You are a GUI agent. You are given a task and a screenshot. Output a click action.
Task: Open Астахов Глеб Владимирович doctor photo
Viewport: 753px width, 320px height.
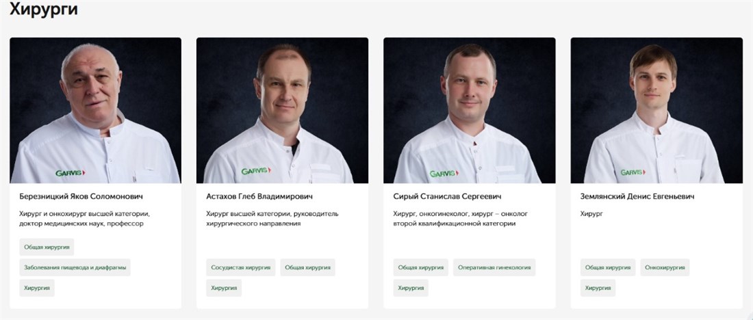coord(282,110)
